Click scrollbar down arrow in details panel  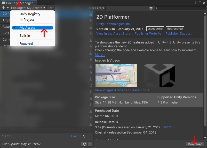(205, 138)
